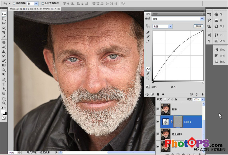
Task: Click the white point slider under the curve
Action: pos(203,83)
